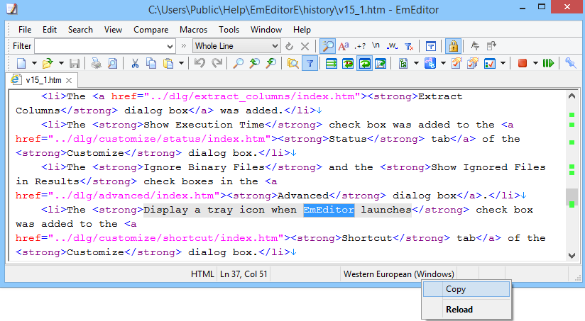Open the Filter text combo box dropdown
The image size is (585, 321).
point(170,47)
